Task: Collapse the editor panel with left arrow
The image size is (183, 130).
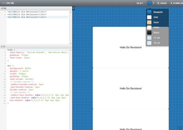Action: 74,8
